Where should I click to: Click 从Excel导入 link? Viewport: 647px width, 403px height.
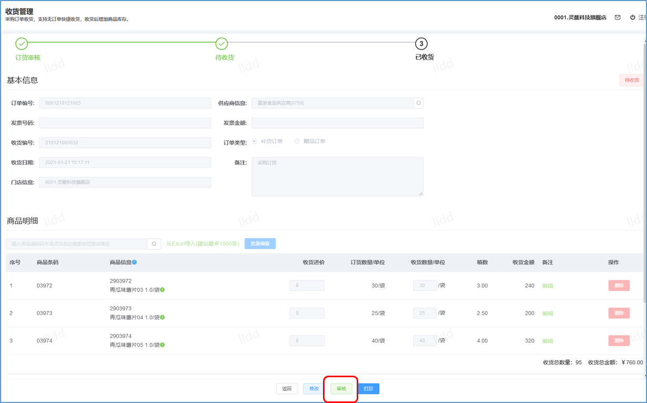[203, 244]
